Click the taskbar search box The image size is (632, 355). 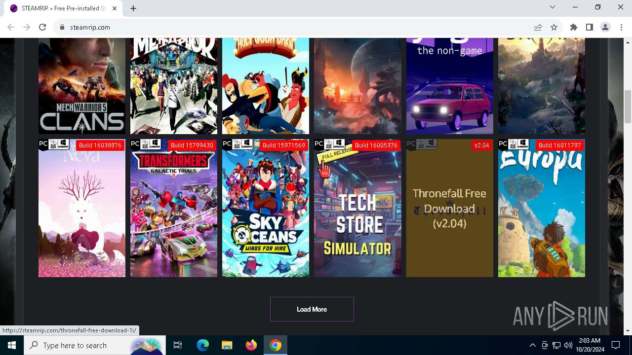(95, 345)
